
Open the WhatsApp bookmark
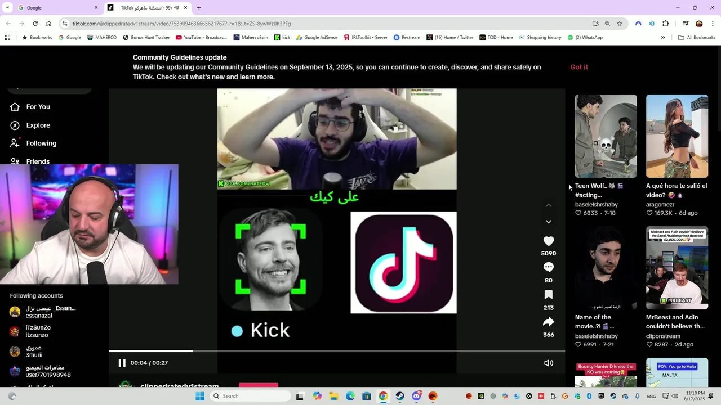585,38
